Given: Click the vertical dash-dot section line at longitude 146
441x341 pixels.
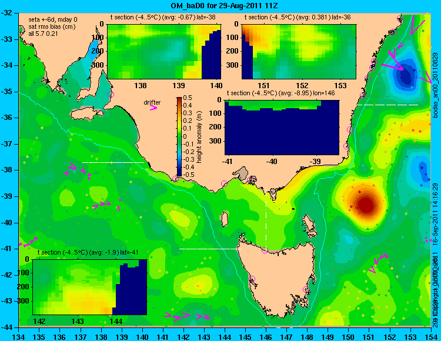Looking at the screenshot, I should [266, 216].
